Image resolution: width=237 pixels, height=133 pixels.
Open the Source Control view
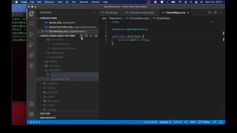coord(31,34)
